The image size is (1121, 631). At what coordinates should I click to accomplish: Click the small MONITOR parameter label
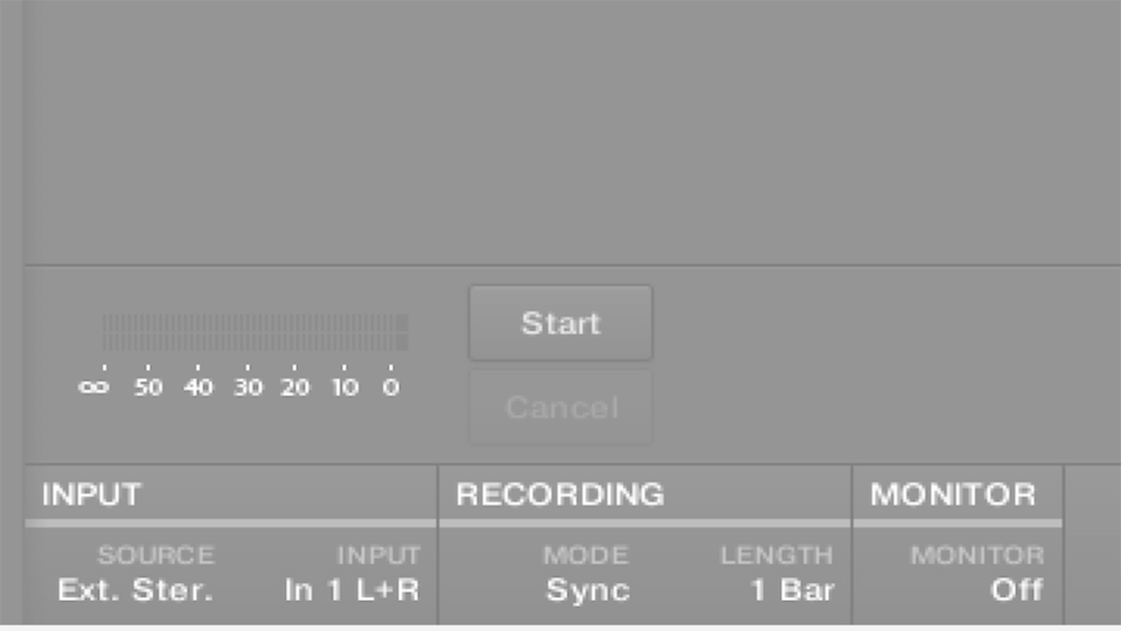click(977, 555)
